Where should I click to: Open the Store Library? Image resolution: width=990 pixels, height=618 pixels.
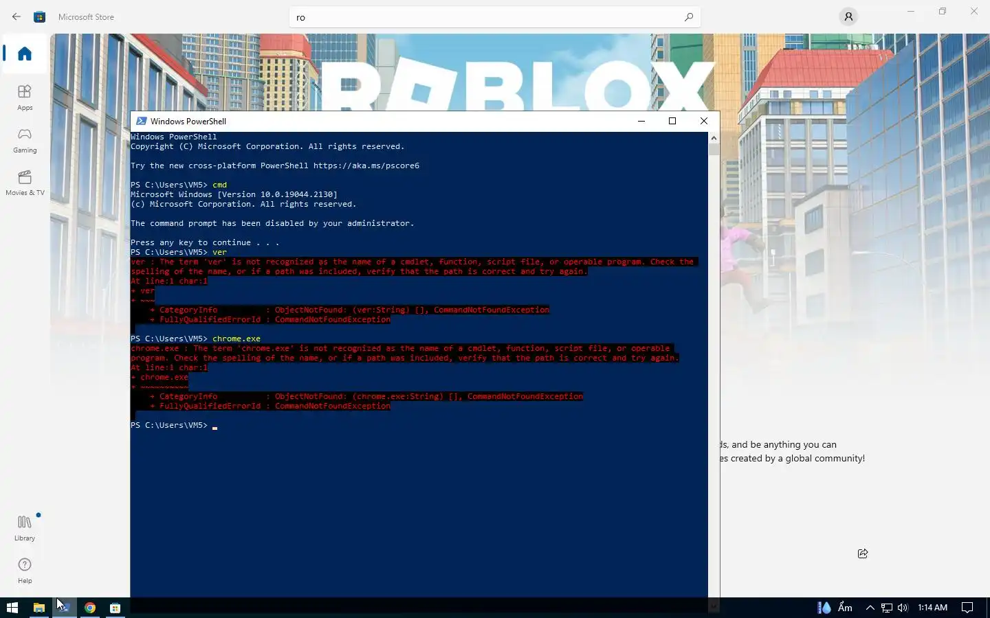25,527
